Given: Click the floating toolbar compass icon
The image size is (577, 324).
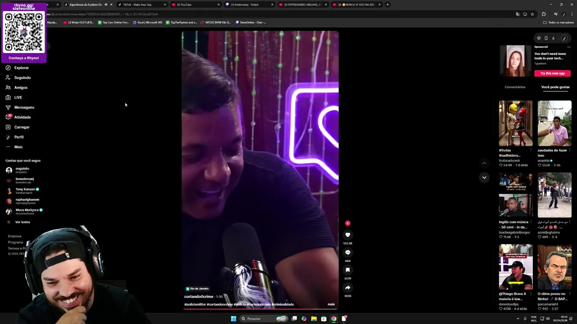Looking at the screenshot, I should (x=539, y=38).
